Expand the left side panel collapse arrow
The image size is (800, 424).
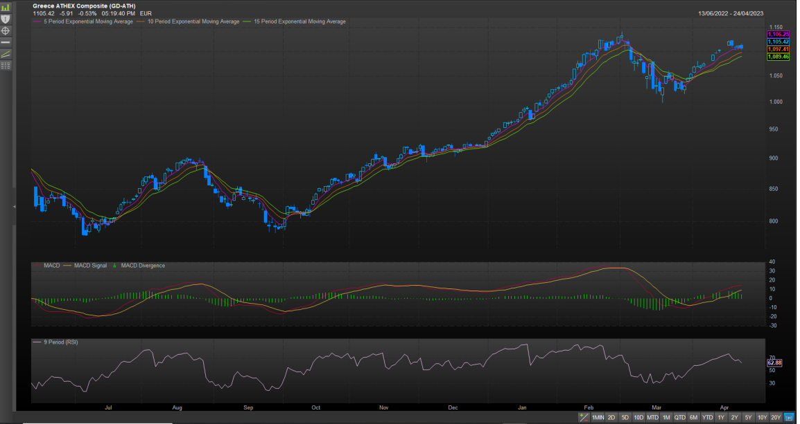15,207
